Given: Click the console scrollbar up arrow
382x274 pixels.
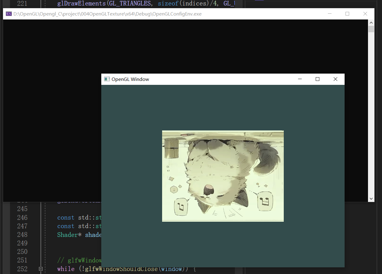Looking at the screenshot, I should (x=371, y=23).
